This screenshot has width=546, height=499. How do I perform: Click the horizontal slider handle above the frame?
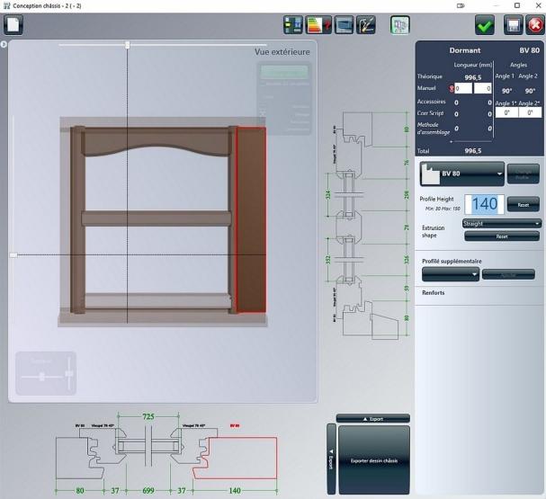tap(127, 44)
